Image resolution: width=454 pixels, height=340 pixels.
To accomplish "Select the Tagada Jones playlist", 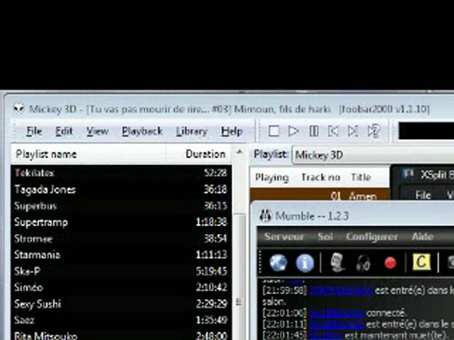I will click(121, 190).
